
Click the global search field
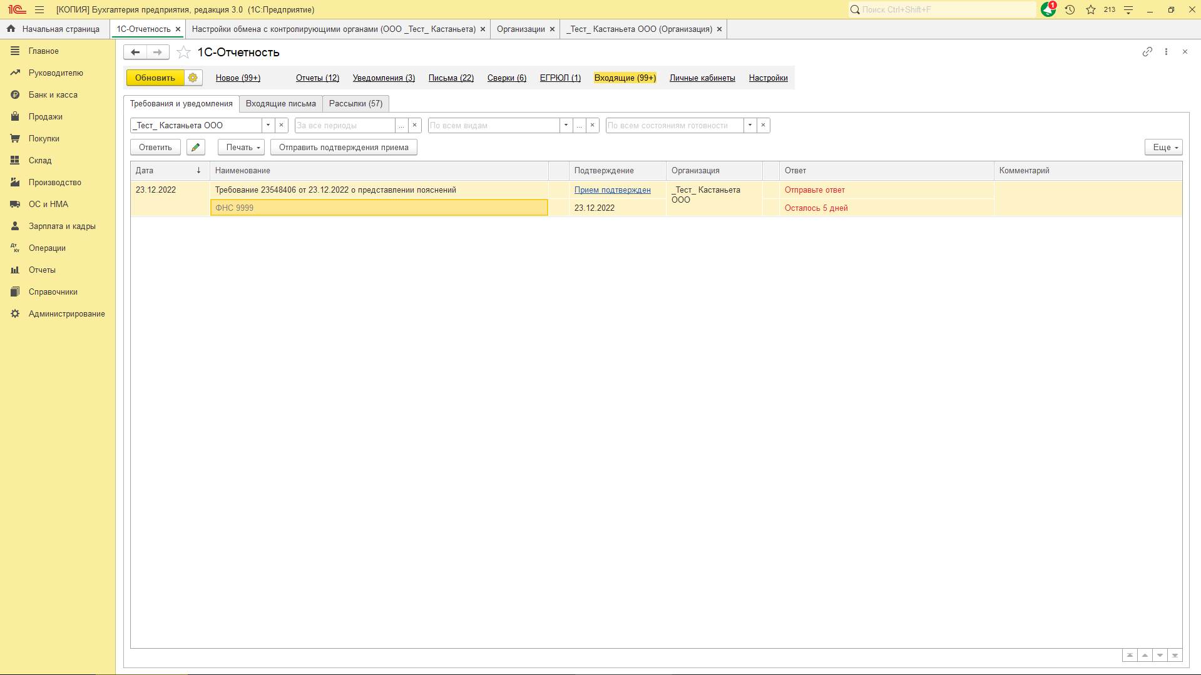942,9
